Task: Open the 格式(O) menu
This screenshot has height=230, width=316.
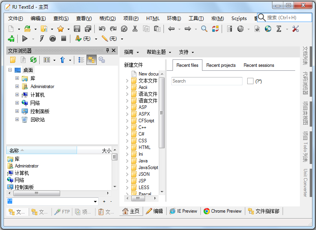Action: click(x=107, y=18)
